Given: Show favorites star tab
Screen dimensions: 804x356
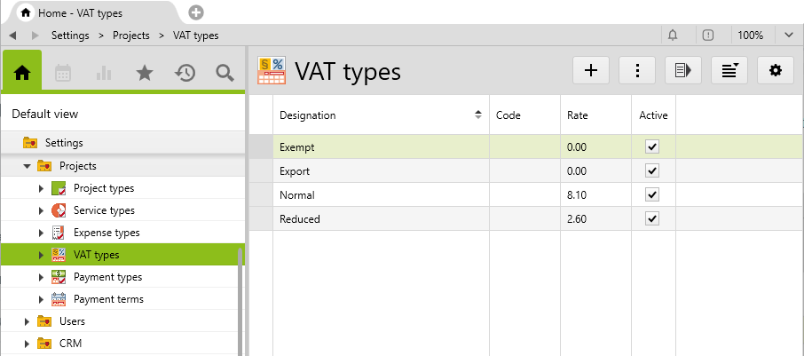Looking at the screenshot, I should click(x=145, y=74).
